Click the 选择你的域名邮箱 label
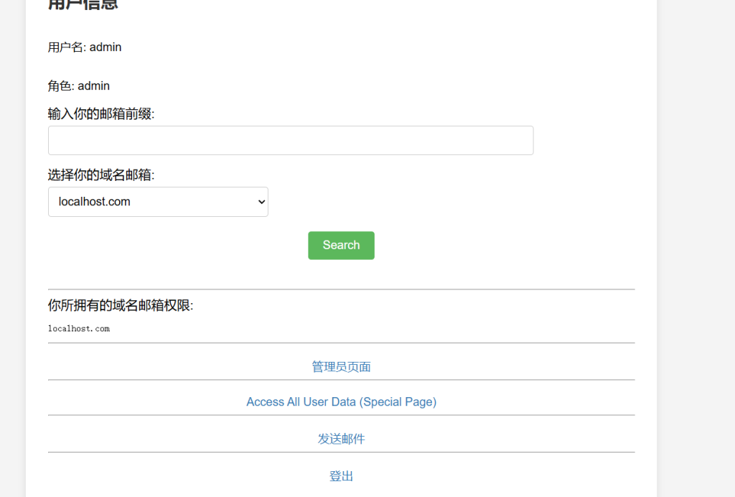The width and height of the screenshot is (735, 497). tap(101, 175)
